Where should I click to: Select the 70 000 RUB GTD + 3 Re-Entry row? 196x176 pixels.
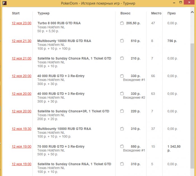61,146
